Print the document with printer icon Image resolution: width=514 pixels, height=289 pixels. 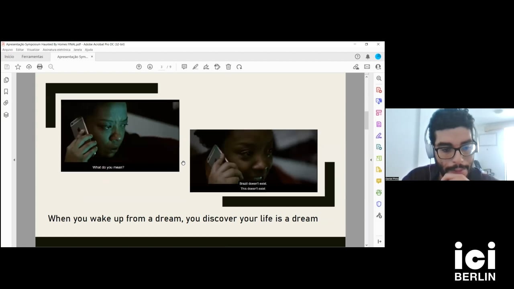click(x=40, y=67)
